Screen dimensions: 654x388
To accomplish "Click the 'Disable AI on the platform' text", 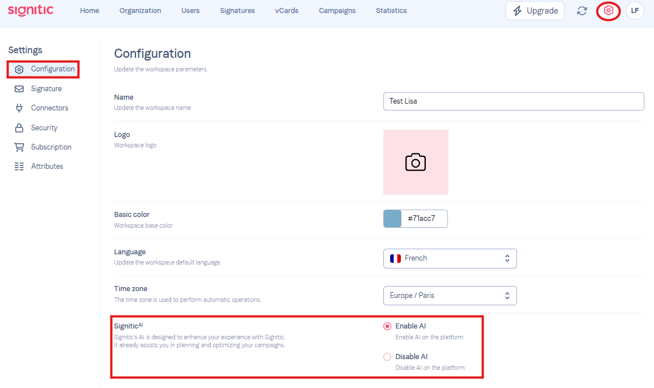I will coord(430,368).
